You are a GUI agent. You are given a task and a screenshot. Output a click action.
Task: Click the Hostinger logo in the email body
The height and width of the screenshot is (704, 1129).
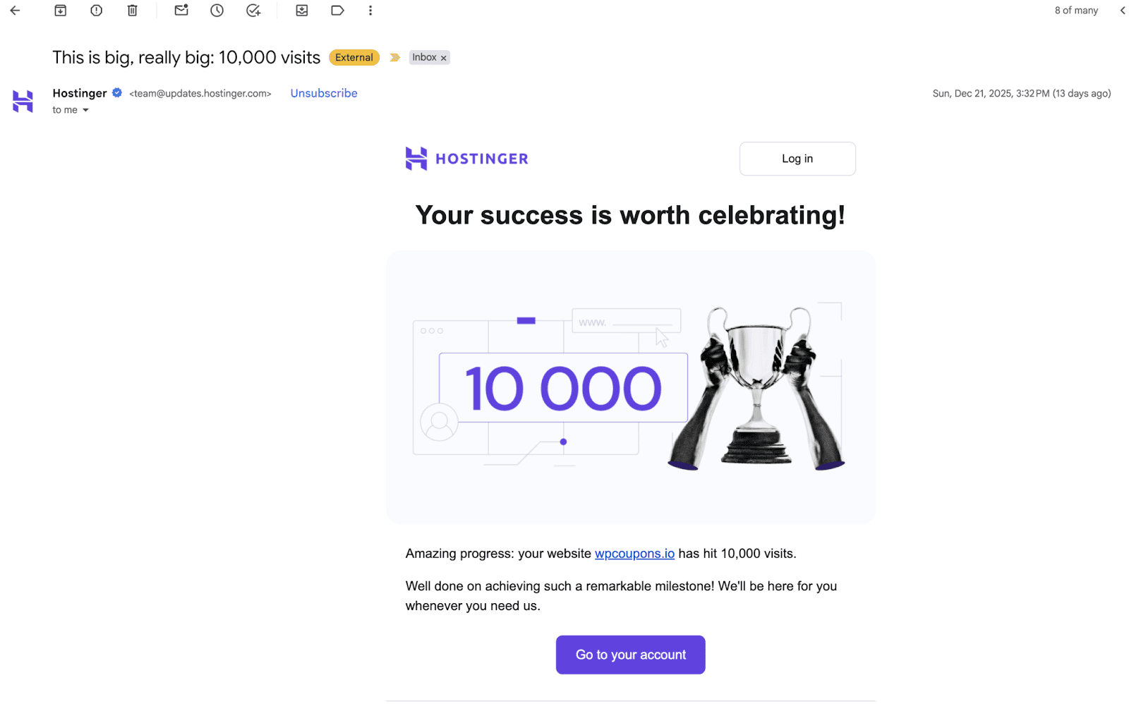(466, 158)
